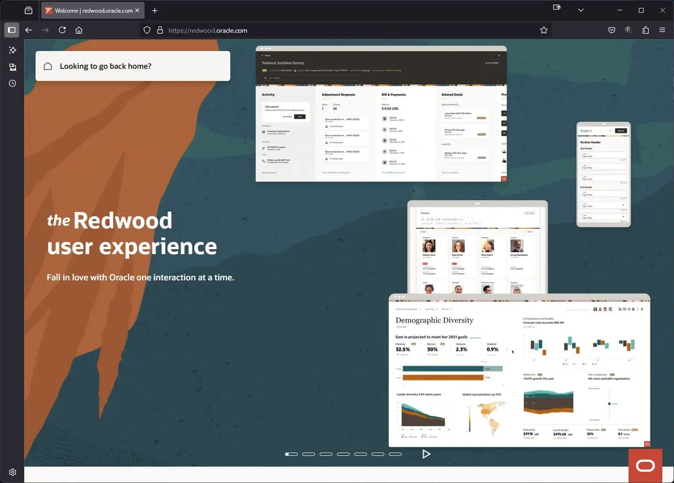Open Firefox View tab overview icon
Screen dimensions: 674x483
[x=29, y=10]
